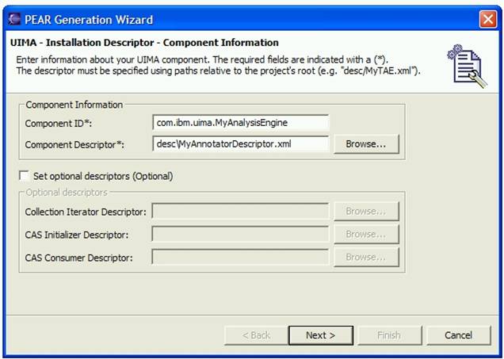Select the CAS Initializer Descriptor field
Viewport: 504px width, 359px height.
pyautogui.click(x=239, y=235)
